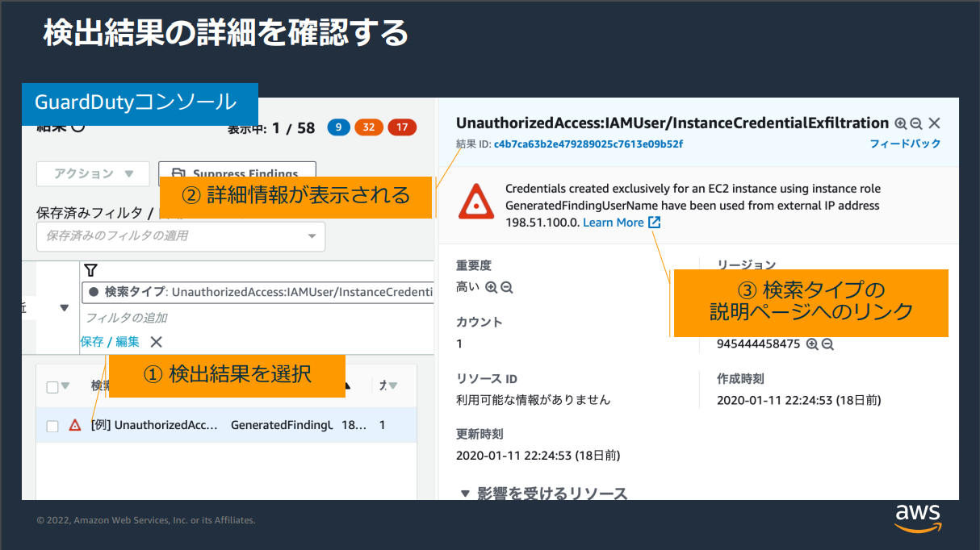Click zoom-out icon beside account 945444458475
Image resolution: width=980 pixels, height=550 pixels.
pyautogui.click(x=827, y=344)
